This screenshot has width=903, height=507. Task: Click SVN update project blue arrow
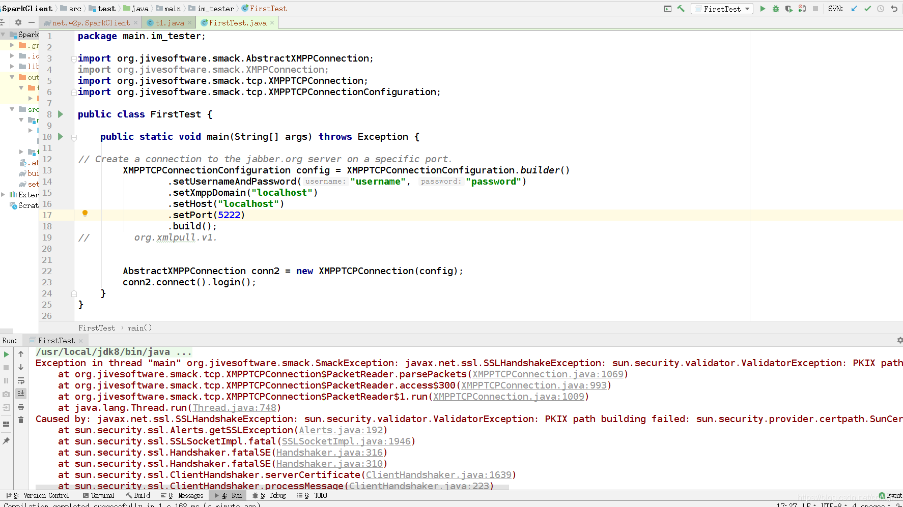pos(854,9)
